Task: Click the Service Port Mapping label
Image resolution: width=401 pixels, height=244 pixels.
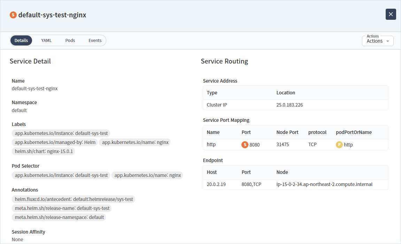Action: coord(226,120)
